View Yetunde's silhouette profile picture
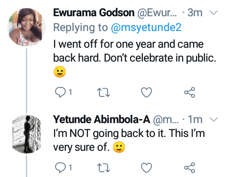 [26, 134]
